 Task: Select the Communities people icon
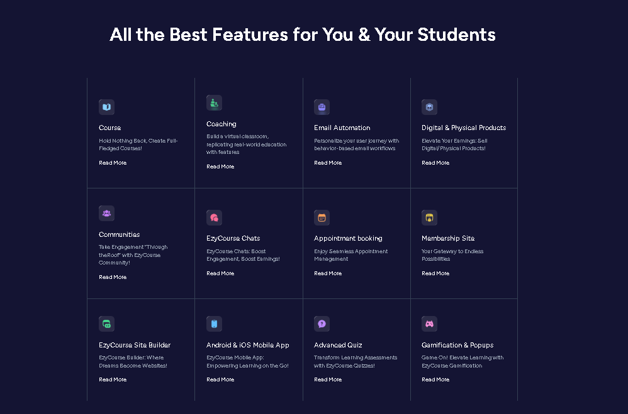(106, 213)
